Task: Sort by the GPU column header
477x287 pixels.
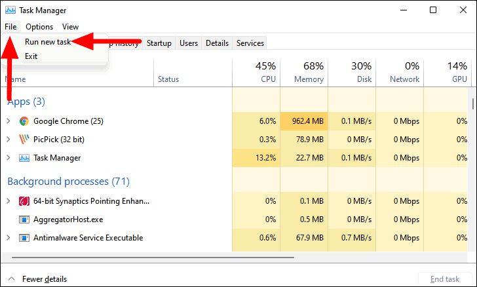Action: click(446, 73)
